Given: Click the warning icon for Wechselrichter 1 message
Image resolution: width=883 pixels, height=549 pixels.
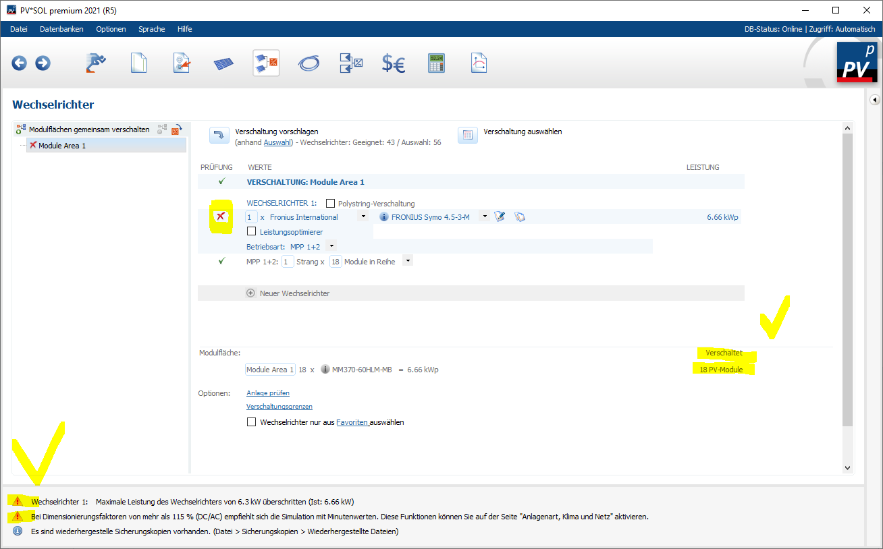Looking at the screenshot, I should click(x=18, y=501).
